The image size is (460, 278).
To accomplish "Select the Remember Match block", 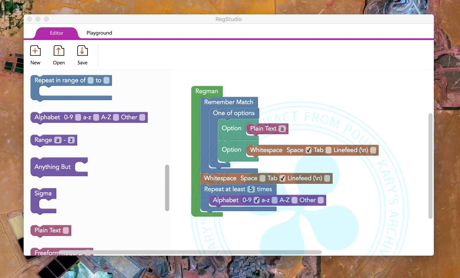I will point(228,102).
